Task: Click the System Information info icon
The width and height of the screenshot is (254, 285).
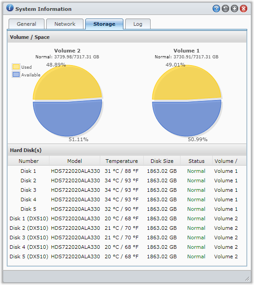Action: pos(10,8)
